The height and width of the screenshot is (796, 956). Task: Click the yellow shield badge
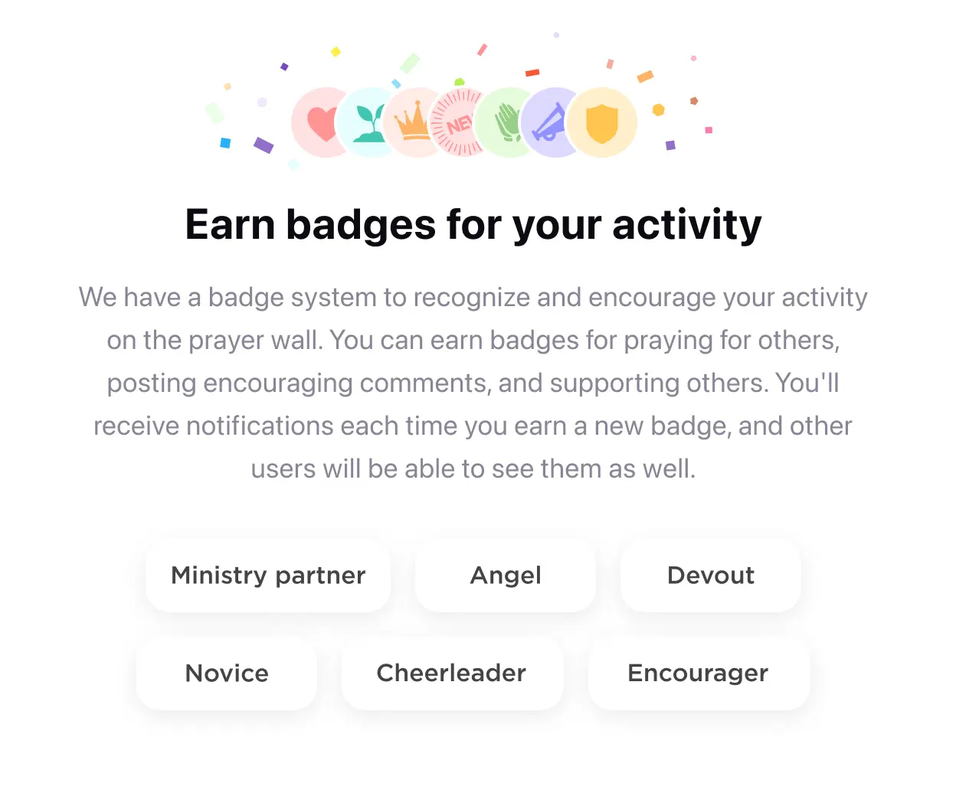point(602,122)
